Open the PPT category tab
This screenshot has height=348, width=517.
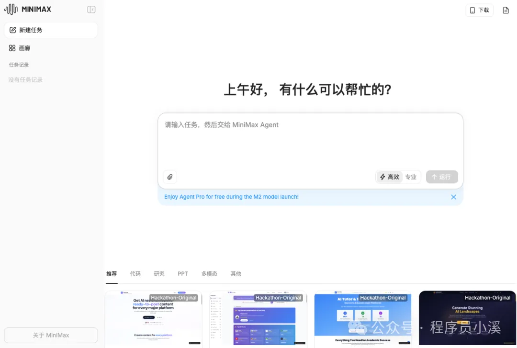(183, 273)
